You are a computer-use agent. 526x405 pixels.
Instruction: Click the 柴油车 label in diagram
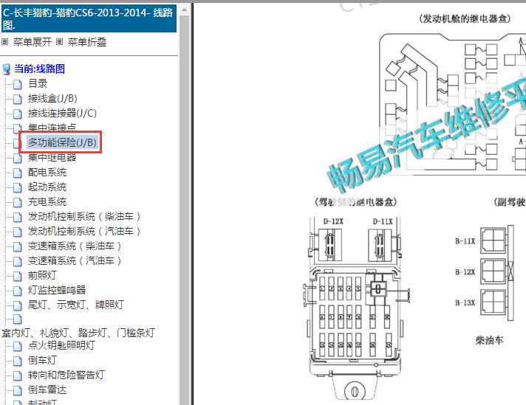tap(489, 340)
